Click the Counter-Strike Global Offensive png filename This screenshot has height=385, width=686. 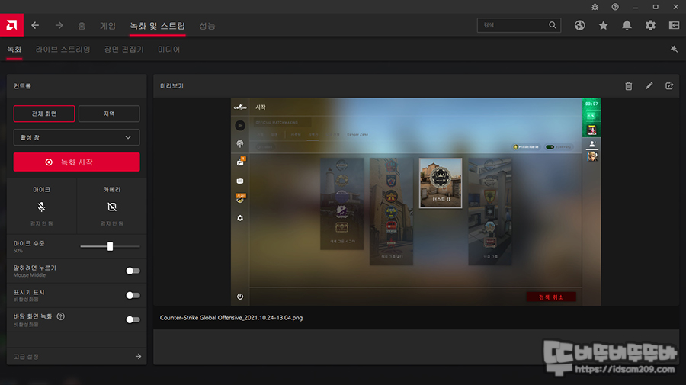click(231, 318)
